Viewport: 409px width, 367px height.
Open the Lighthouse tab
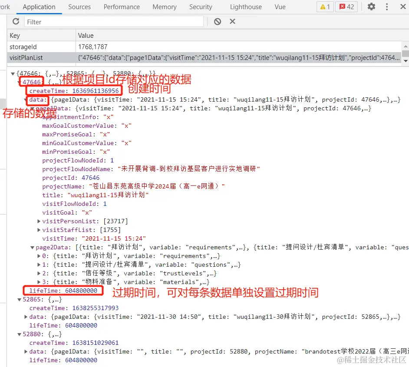click(246, 7)
